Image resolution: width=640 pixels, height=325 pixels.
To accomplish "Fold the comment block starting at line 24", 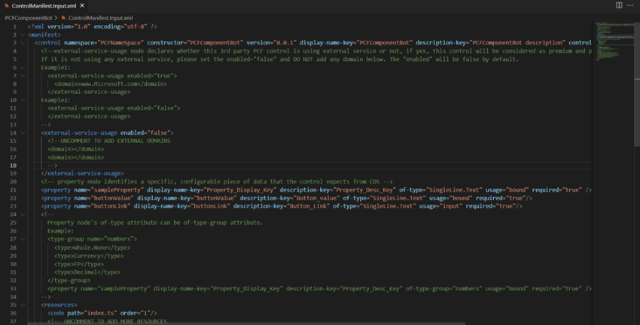I will tap(23, 214).
